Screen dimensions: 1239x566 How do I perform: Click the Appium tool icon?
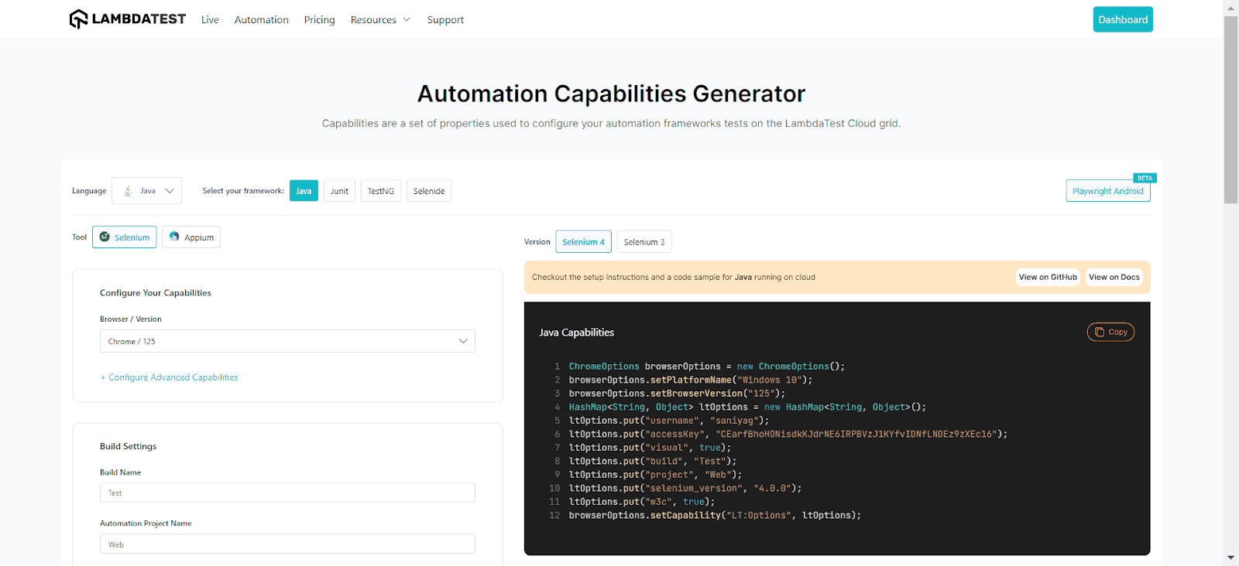point(174,237)
